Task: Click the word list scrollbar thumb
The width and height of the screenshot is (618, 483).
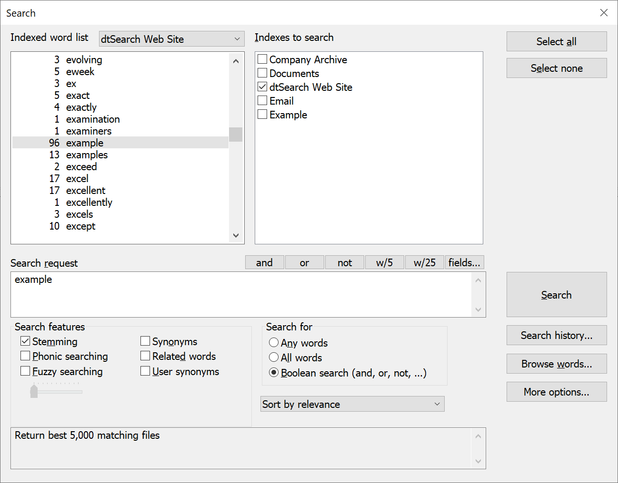Action: [236, 135]
